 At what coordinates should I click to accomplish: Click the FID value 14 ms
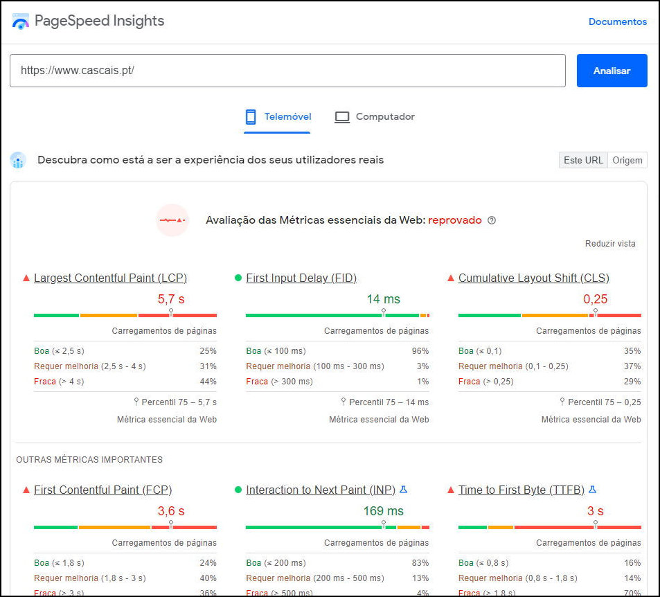[x=383, y=299]
